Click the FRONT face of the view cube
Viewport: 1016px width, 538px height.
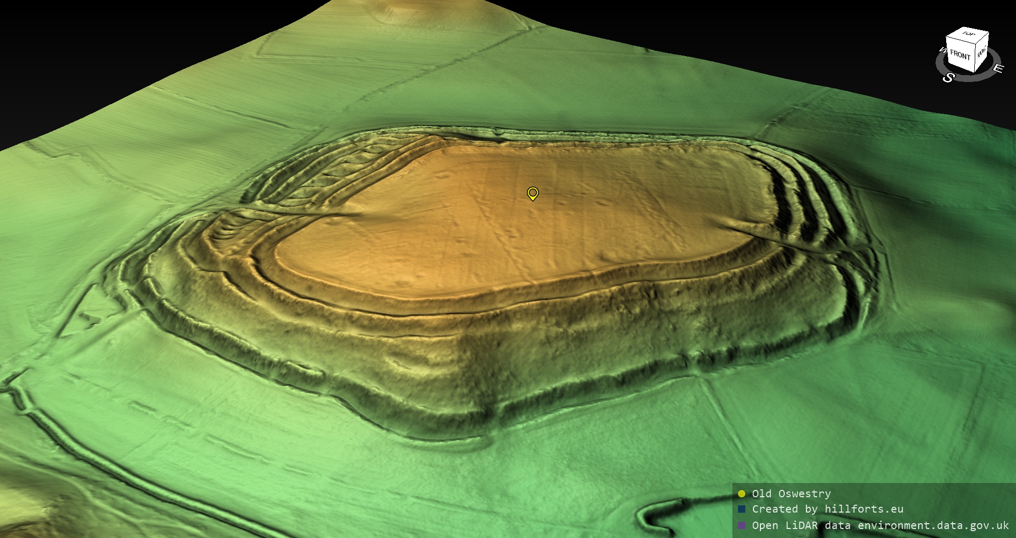(960, 55)
